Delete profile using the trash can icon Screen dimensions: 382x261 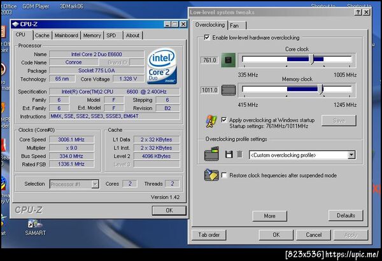click(240, 154)
